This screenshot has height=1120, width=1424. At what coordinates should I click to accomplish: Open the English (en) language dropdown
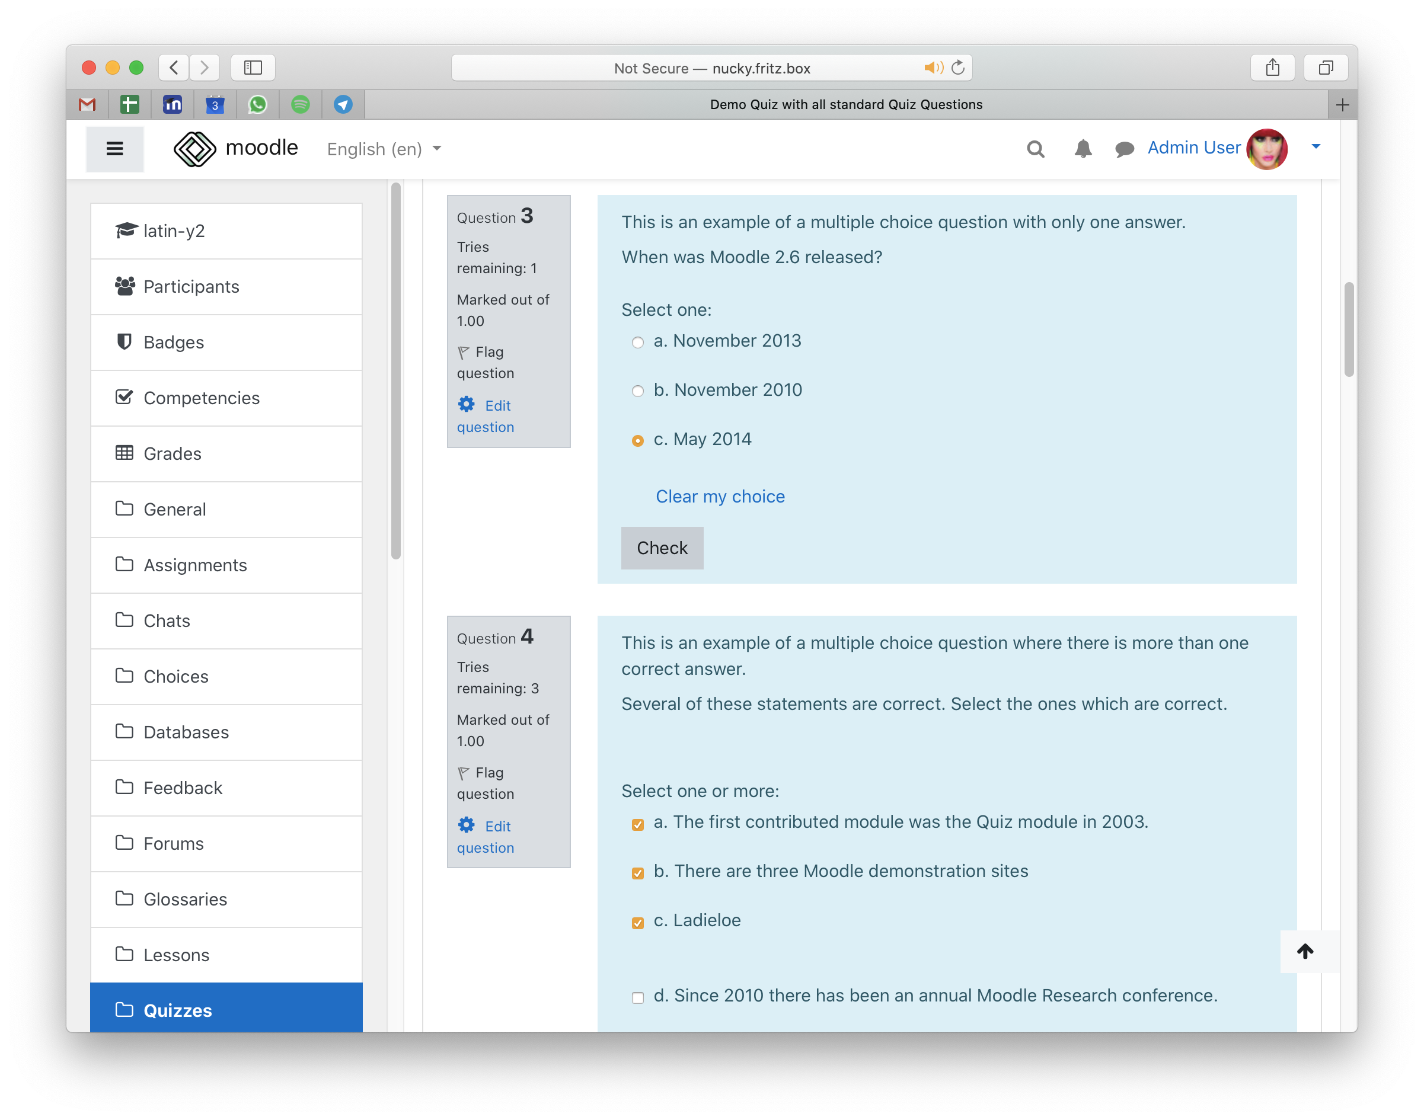384,149
